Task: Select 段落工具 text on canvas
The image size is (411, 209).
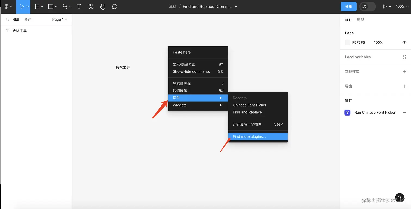Action: pyautogui.click(x=123, y=68)
